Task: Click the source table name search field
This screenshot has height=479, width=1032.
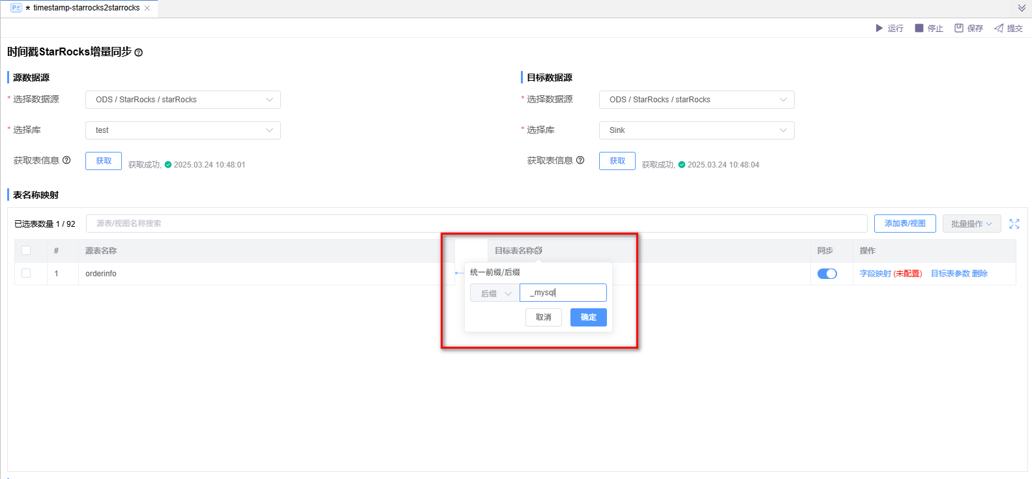Action: [x=476, y=224]
